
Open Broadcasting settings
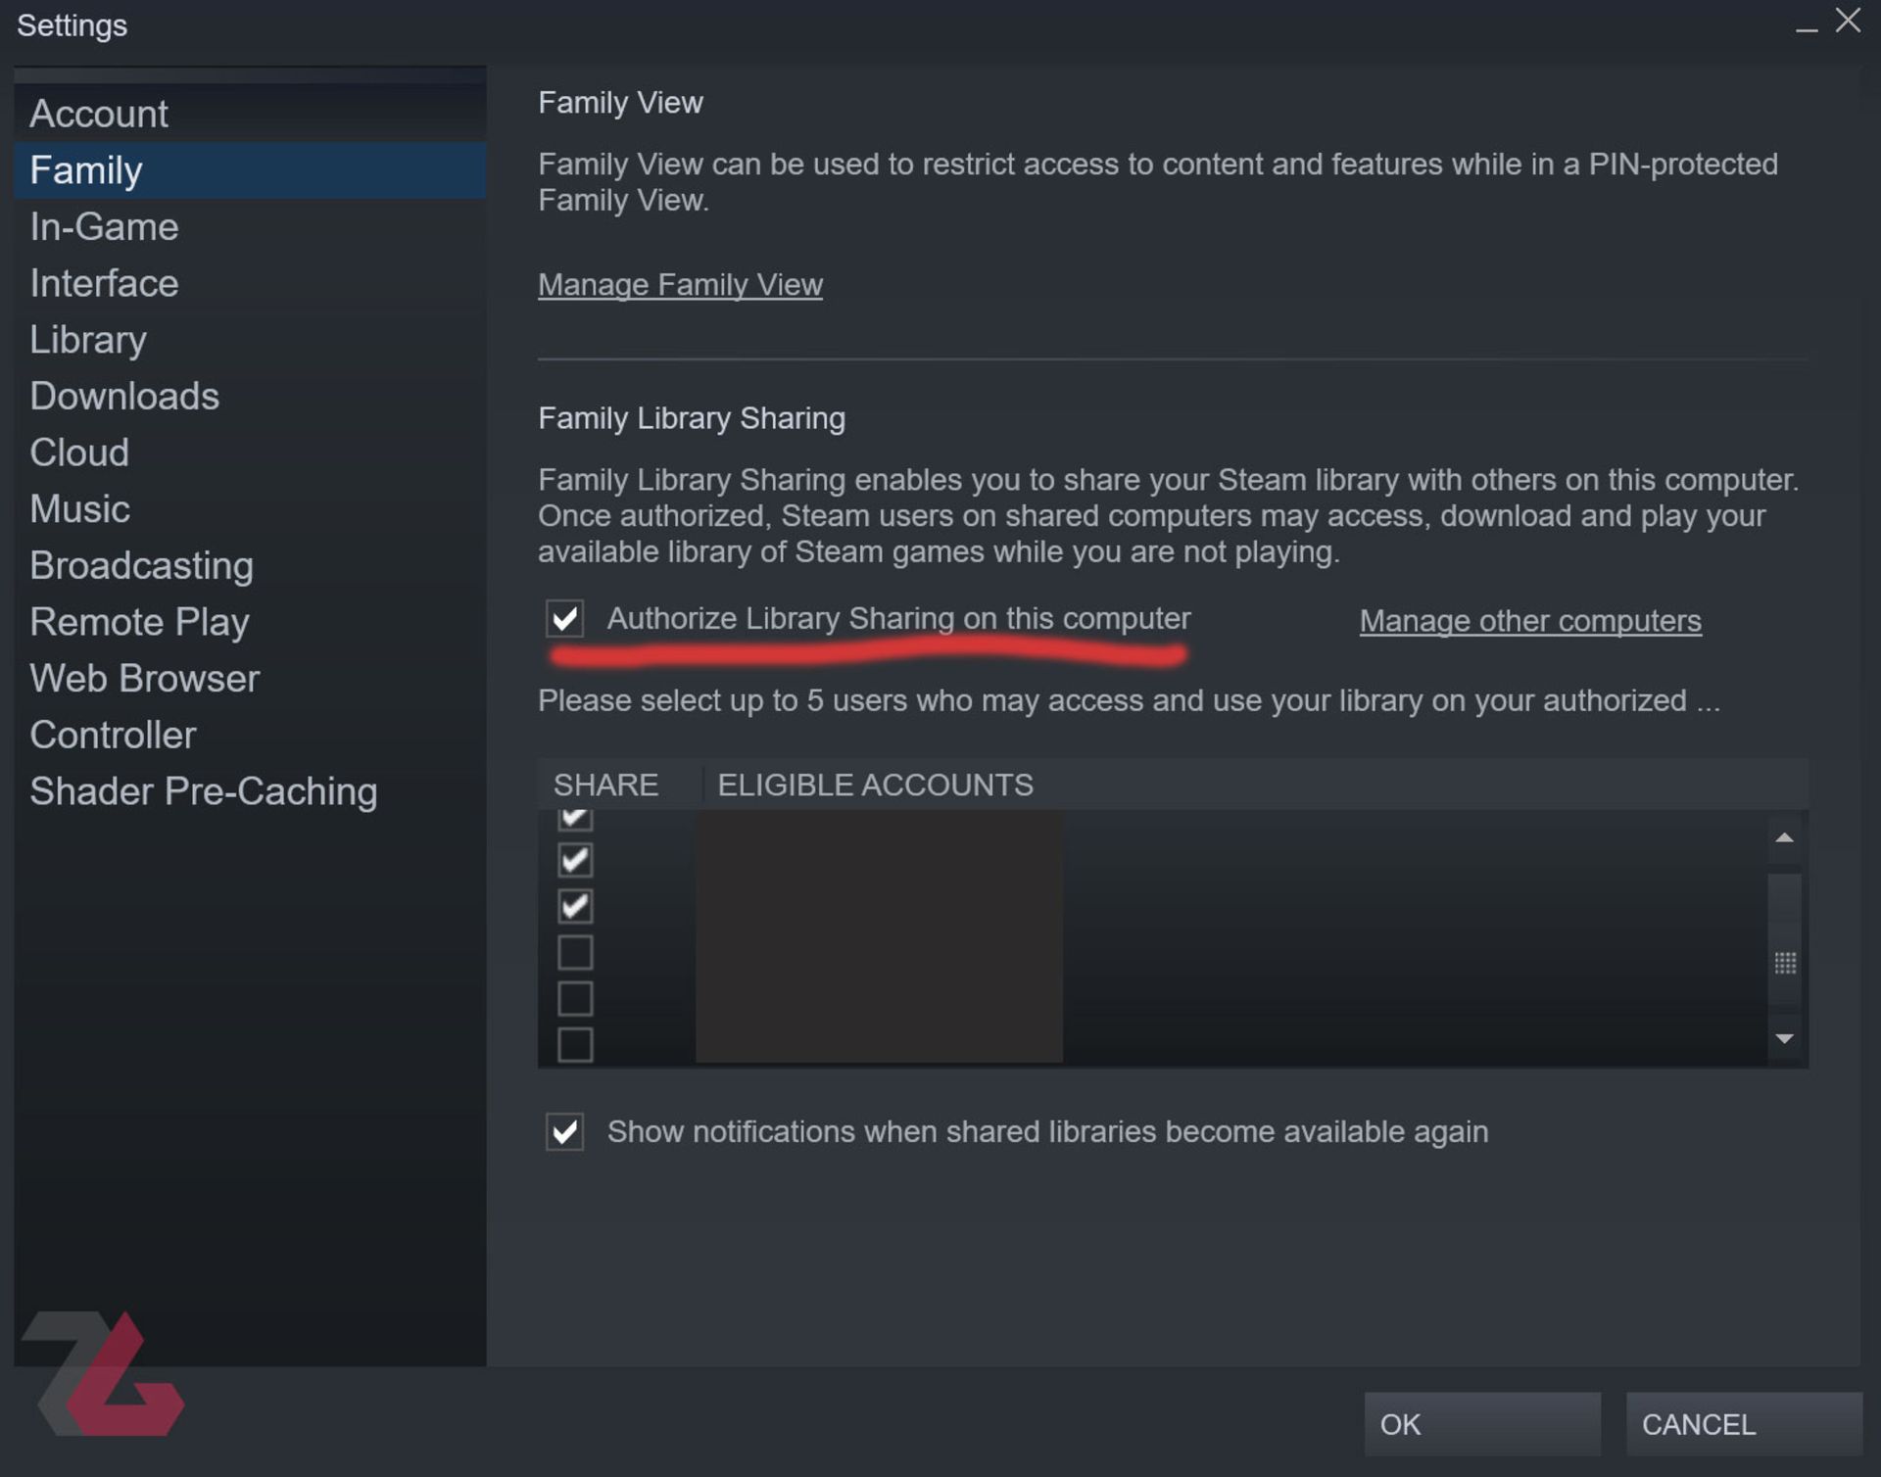pyautogui.click(x=250, y=566)
